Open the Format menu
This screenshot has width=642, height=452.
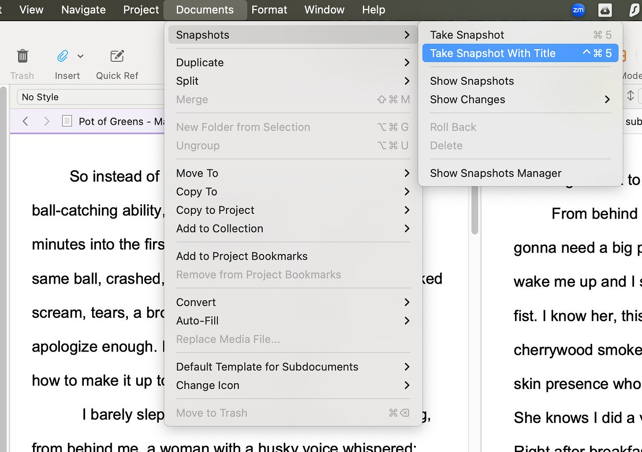269,10
